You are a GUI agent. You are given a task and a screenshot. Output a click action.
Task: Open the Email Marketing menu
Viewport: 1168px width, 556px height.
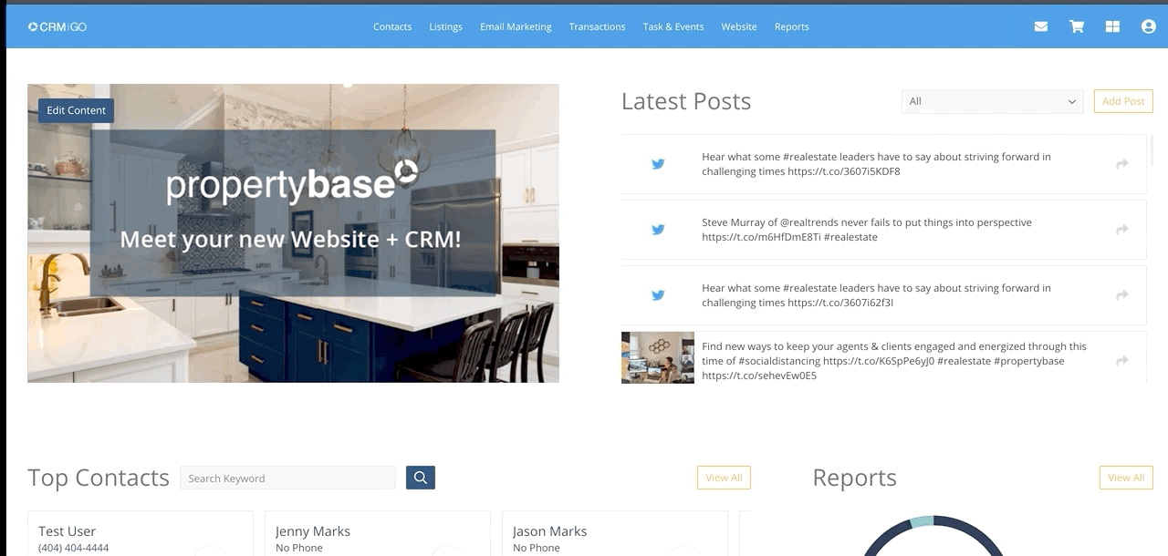(516, 26)
